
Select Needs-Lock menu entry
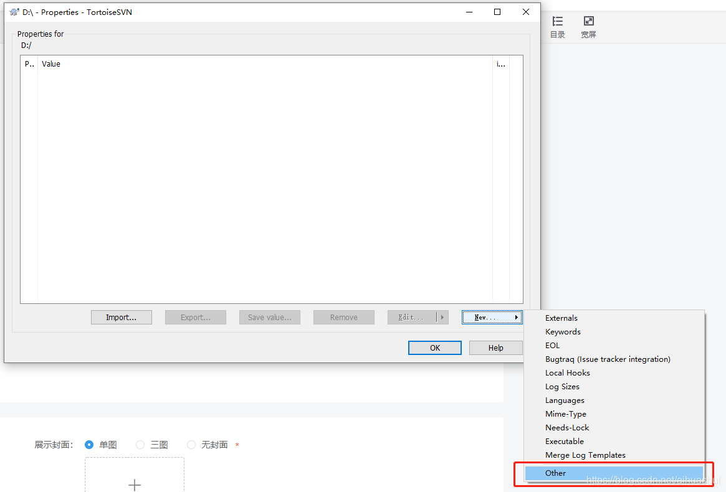[x=614, y=428]
